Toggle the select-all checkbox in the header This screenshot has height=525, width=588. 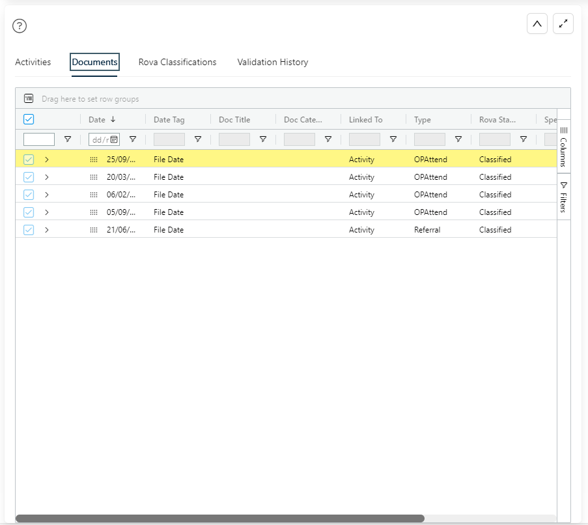[29, 119]
